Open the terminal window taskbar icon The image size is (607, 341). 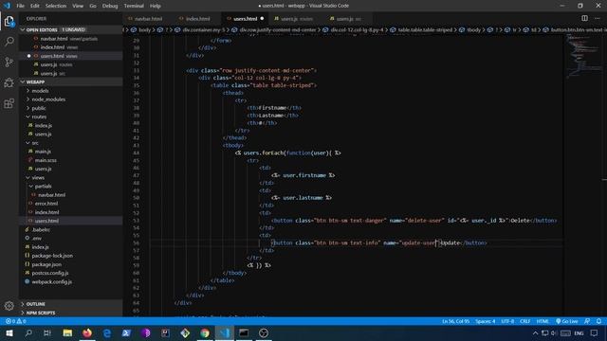pos(244,332)
